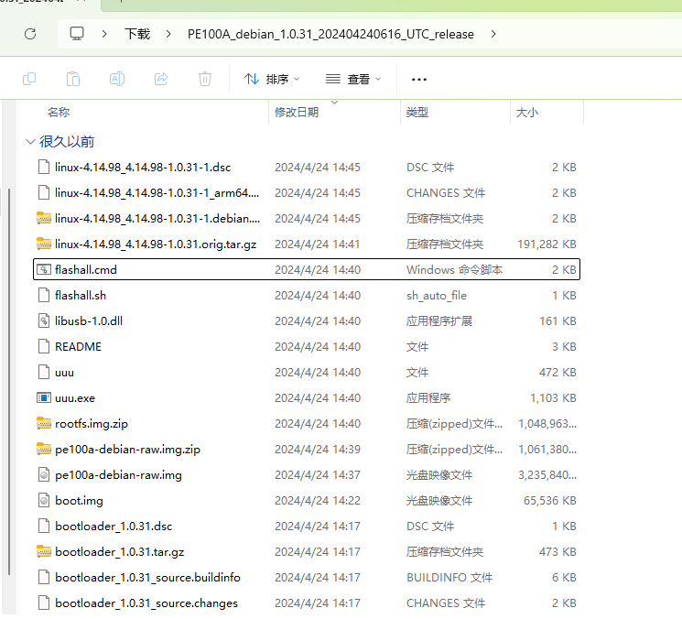Screen dimensions: 682x619
Task: Select archive icon of linux orig.tar.gz
Action: pos(44,244)
